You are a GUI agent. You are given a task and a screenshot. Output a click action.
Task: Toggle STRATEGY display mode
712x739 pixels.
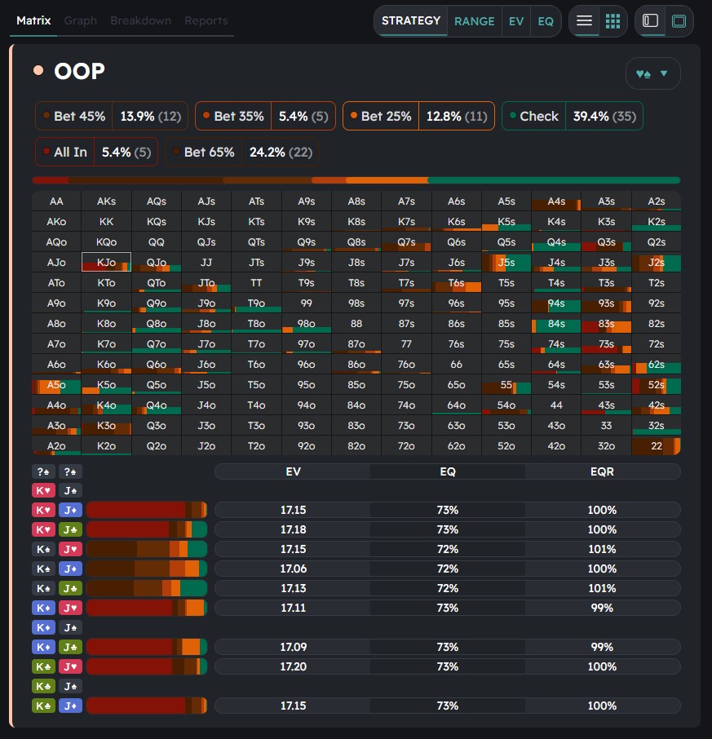pyautogui.click(x=410, y=21)
